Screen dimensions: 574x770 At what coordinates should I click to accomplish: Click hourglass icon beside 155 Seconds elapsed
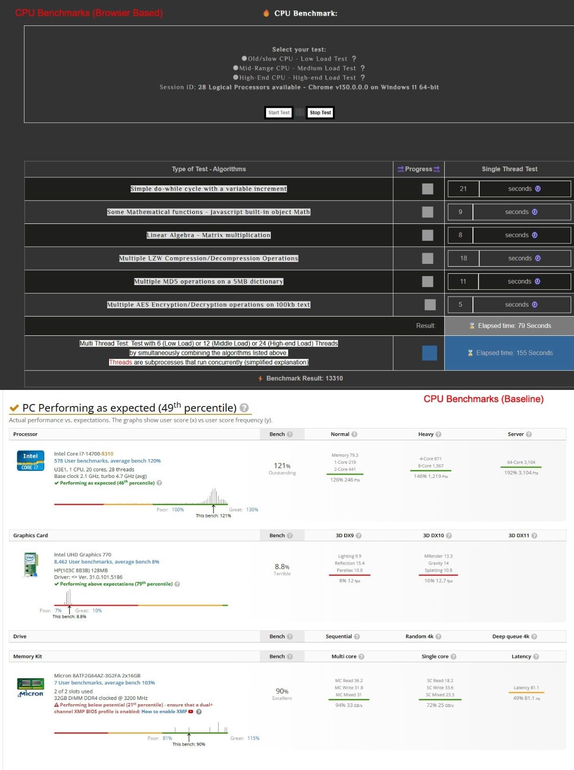pyautogui.click(x=470, y=353)
